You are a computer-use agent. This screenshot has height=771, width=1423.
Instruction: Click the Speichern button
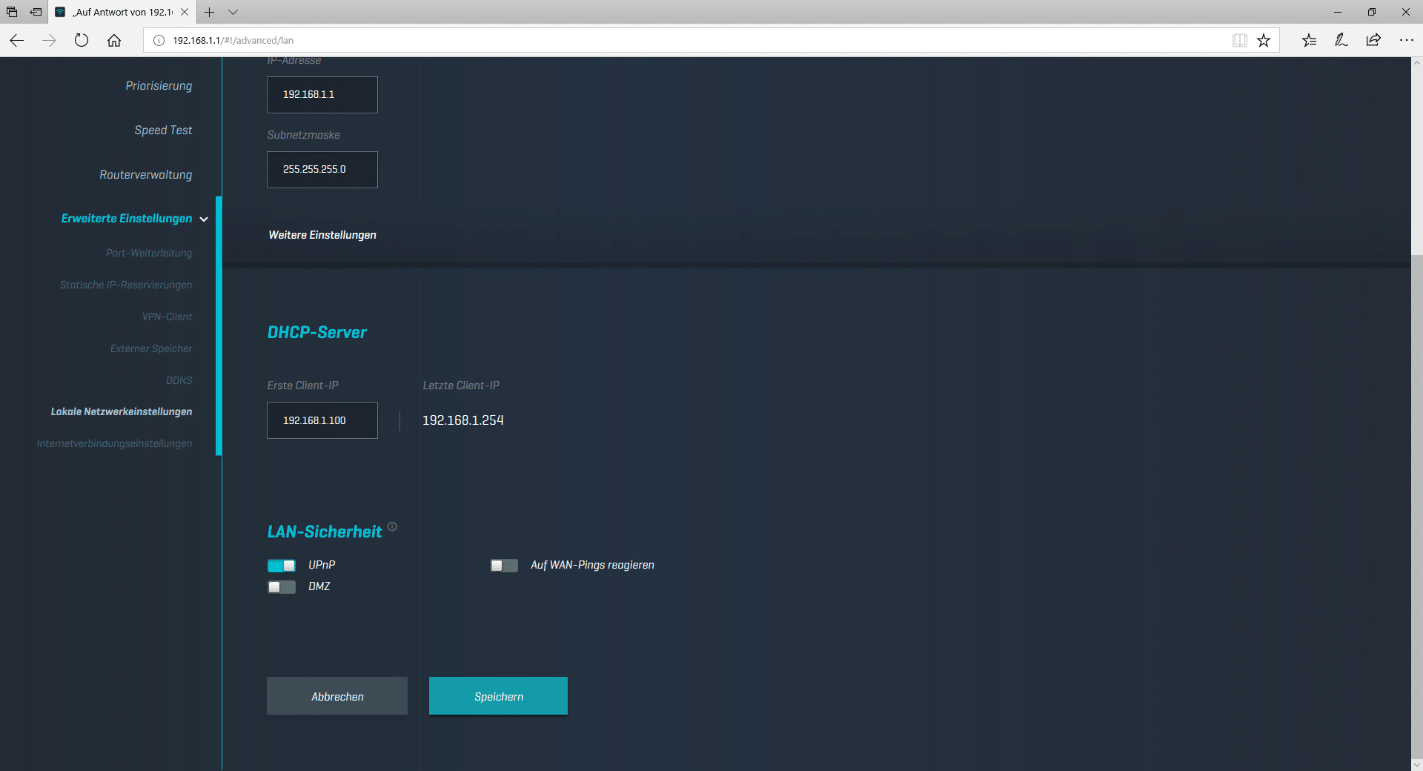pyautogui.click(x=498, y=696)
